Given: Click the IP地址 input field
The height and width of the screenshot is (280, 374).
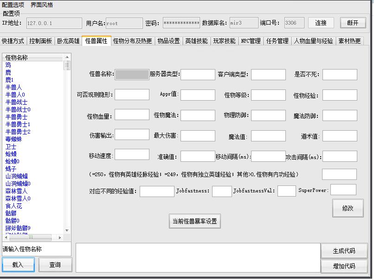Looking at the screenshot, I should 52,23.
